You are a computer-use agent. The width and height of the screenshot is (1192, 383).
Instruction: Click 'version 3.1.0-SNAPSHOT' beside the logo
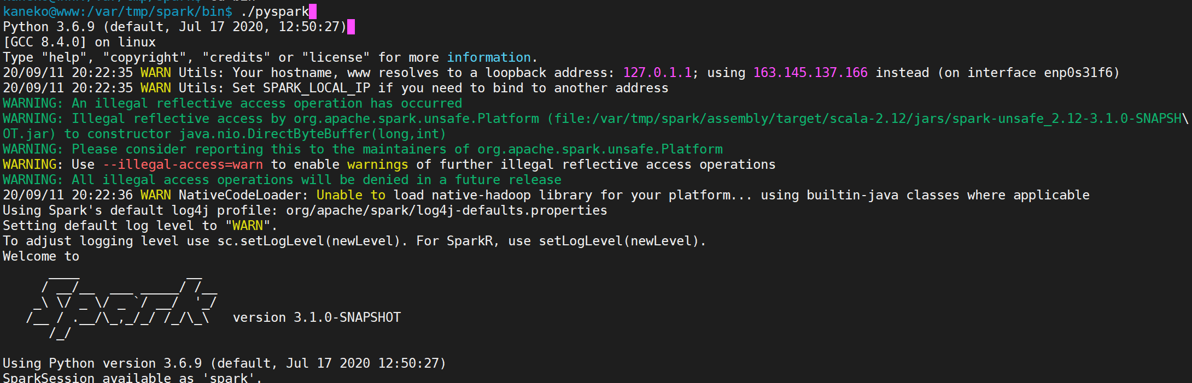(317, 317)
